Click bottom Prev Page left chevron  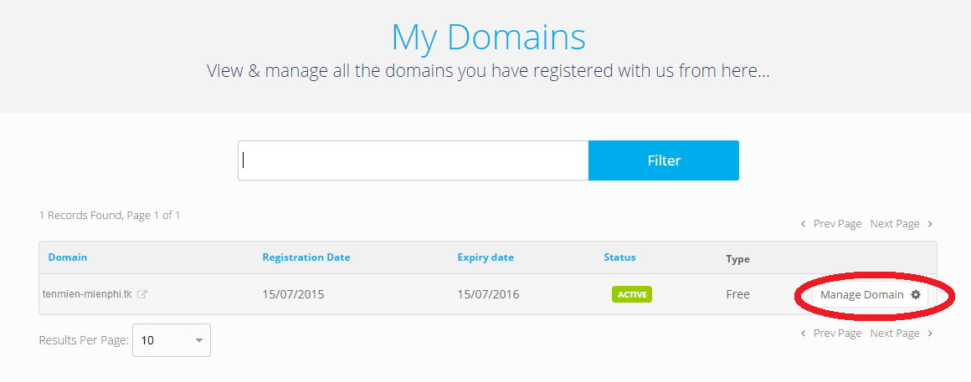pos(804,334)
